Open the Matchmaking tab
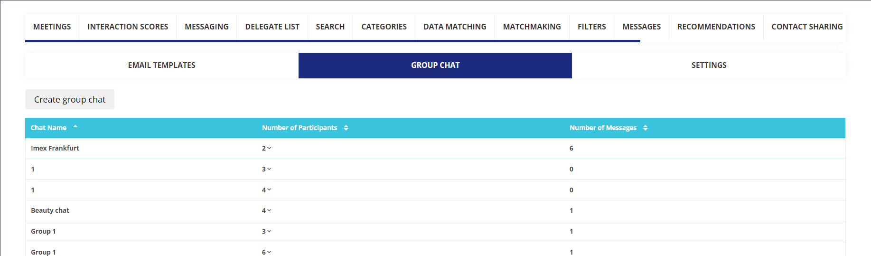 [532, 27]
